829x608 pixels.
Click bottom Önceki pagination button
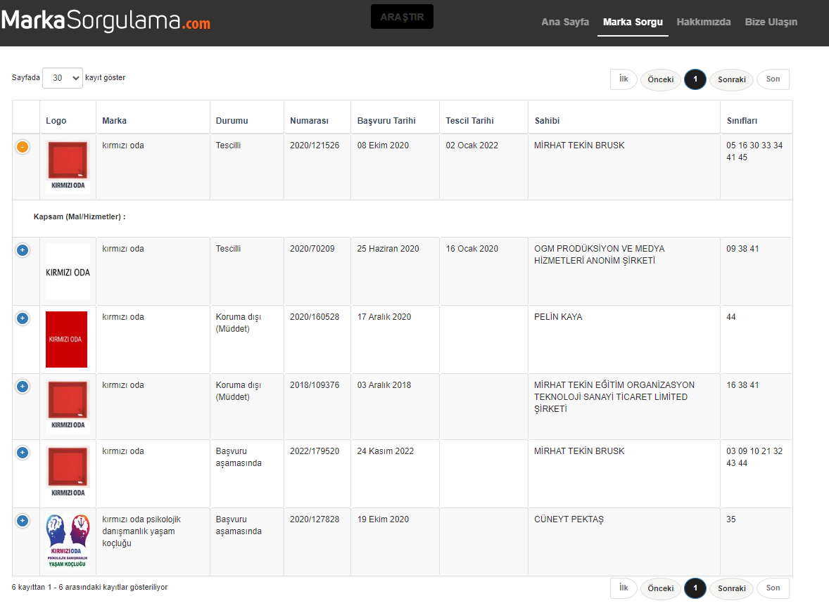pos(660,588)
